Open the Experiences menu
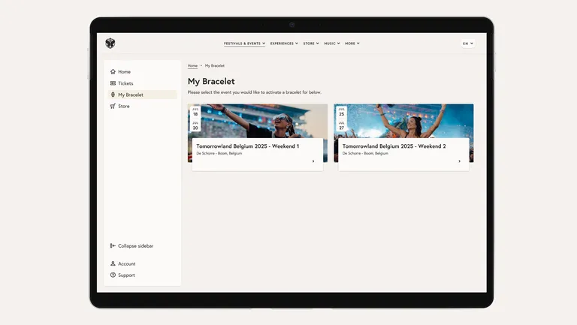Image resolution: width=577 pixels, height=325 pixels. tap(284, 44)
